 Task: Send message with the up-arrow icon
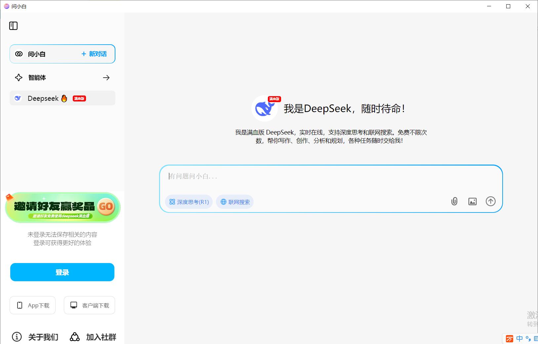click(491, 201)
